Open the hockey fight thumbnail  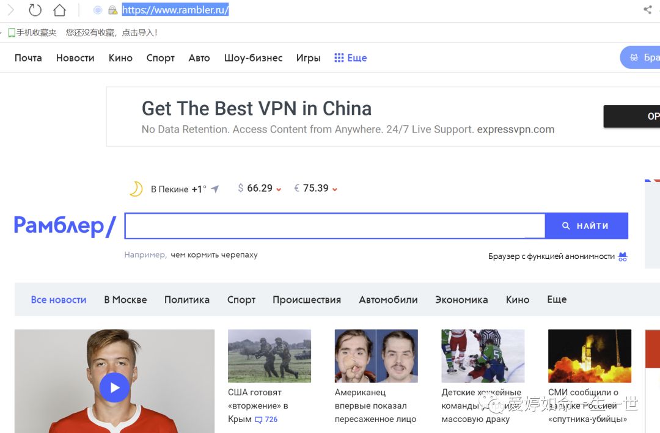tap(483, 356)
